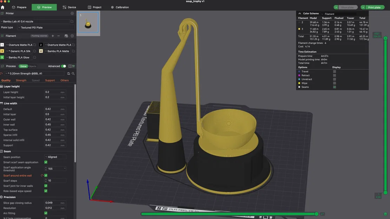Edit filament 1 Overture Matte PLA preset
Image resolution: width=390 pixels, height=219 pixels.
pos(35,45)
